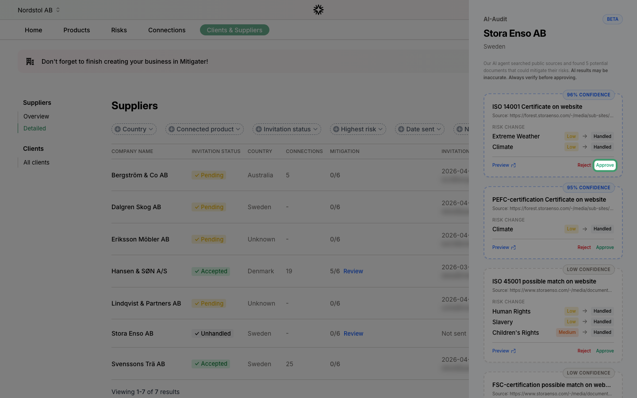Sort by the Invitation Status column header
This screenshot has width=637, height=398.
[x=216, y=151]
